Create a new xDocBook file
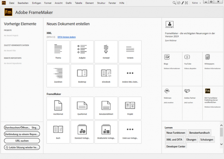Viewport: 224px width, 159px height. (106, 76)
